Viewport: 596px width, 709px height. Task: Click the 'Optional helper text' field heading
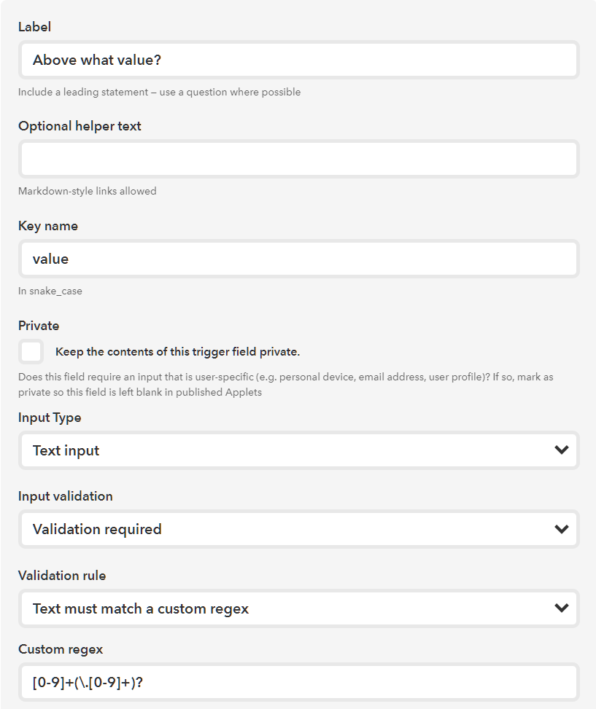click(x=80, y=126)
